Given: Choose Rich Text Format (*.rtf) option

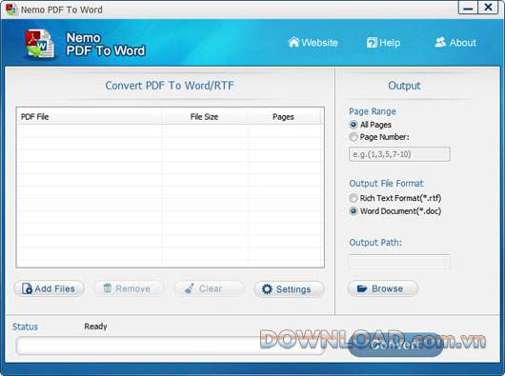Looking at the screenshot, I should (x=353, y=198).
